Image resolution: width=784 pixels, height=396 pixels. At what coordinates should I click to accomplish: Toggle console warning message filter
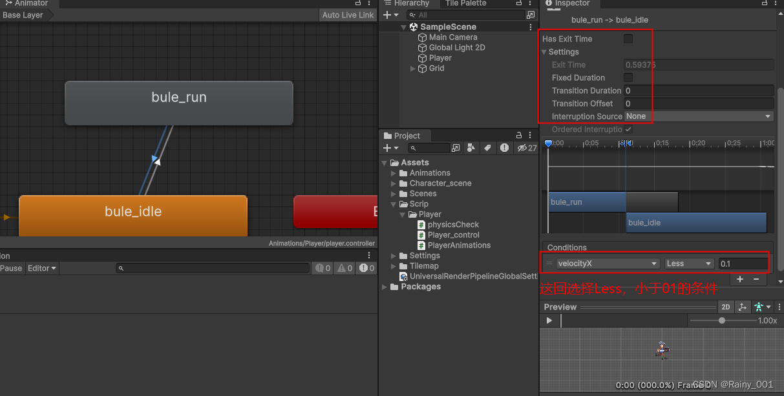[344, 268]
